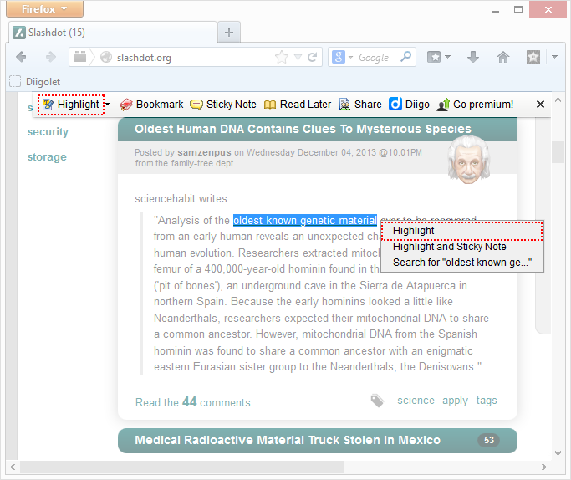Screen dimensions: 571x480
Task: Go to the Home page
Action: click(503, 57)
